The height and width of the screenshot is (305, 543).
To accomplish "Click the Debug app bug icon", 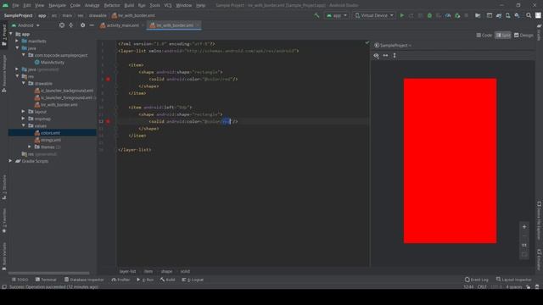I will point(429,15).
